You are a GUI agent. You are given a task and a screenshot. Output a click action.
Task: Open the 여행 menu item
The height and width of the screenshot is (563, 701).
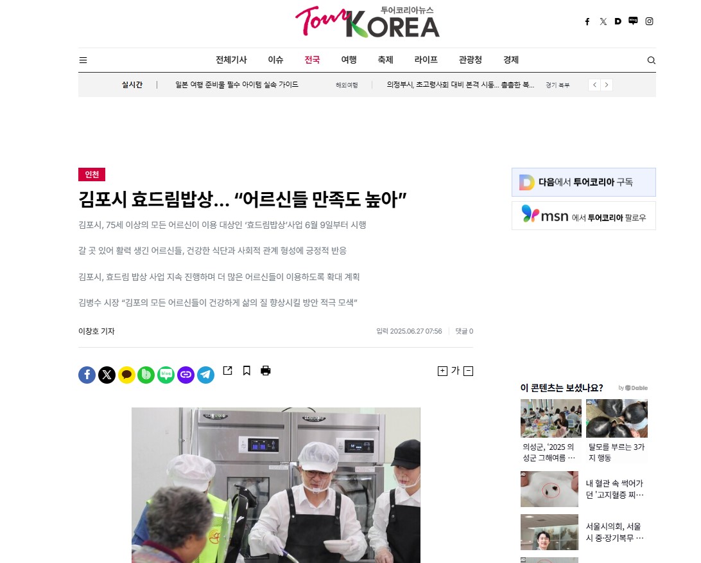click(349, 60)
